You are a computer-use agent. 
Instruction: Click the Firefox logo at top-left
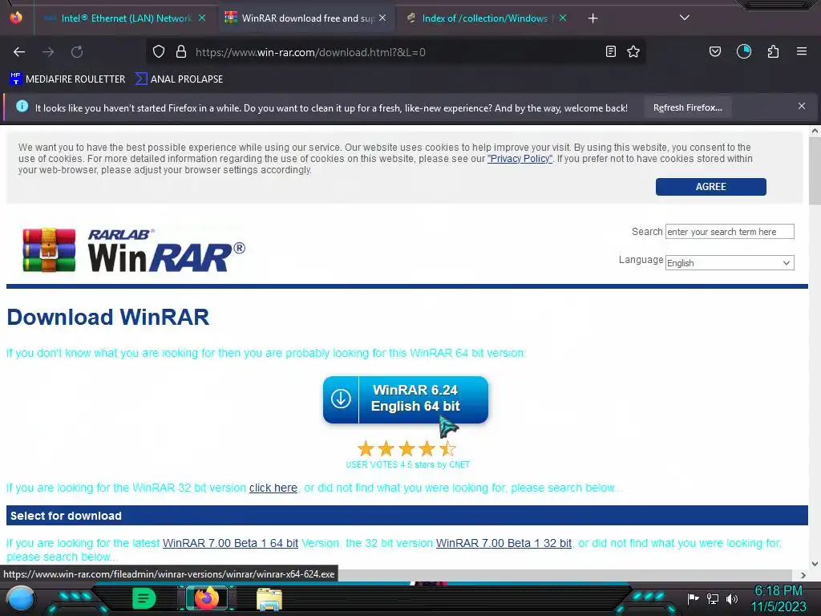click(x=16, y=18)
